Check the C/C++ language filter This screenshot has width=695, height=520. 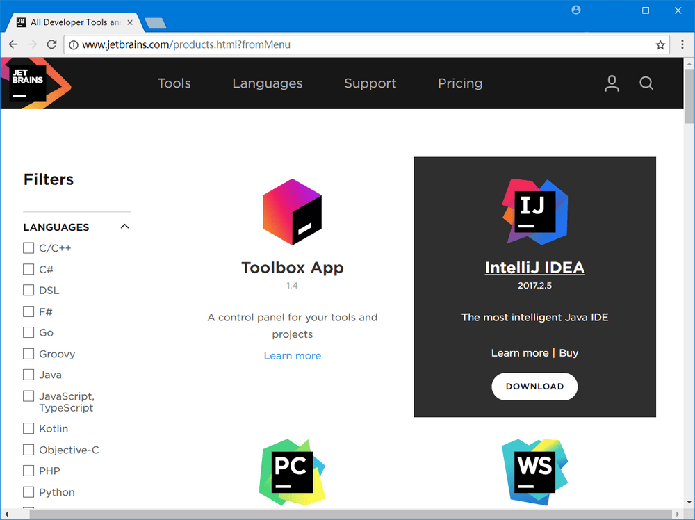click(28, 247)
